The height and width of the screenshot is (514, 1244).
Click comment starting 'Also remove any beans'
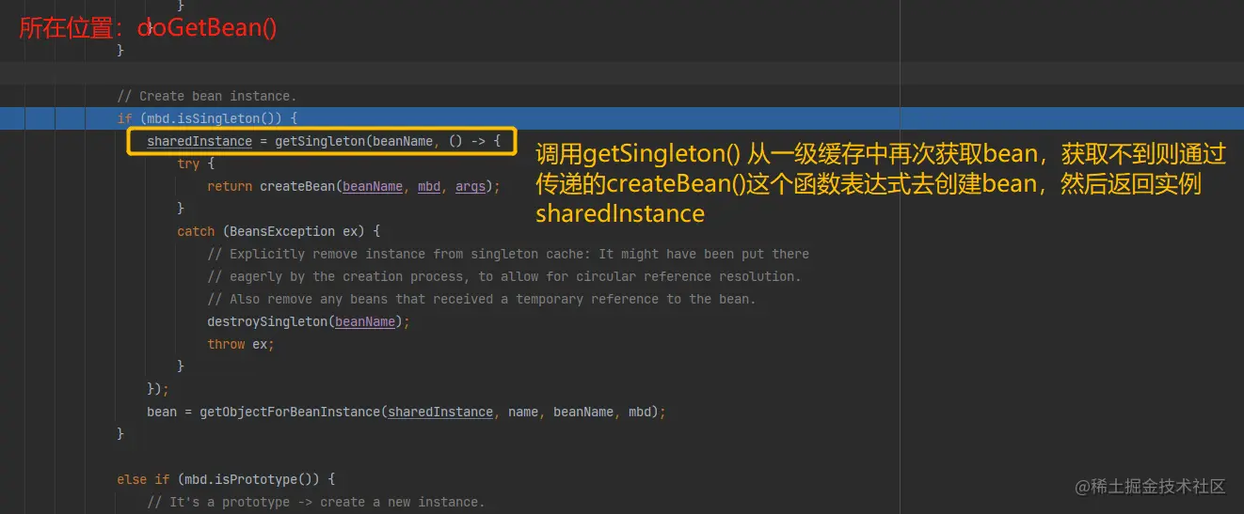point(482,299)
